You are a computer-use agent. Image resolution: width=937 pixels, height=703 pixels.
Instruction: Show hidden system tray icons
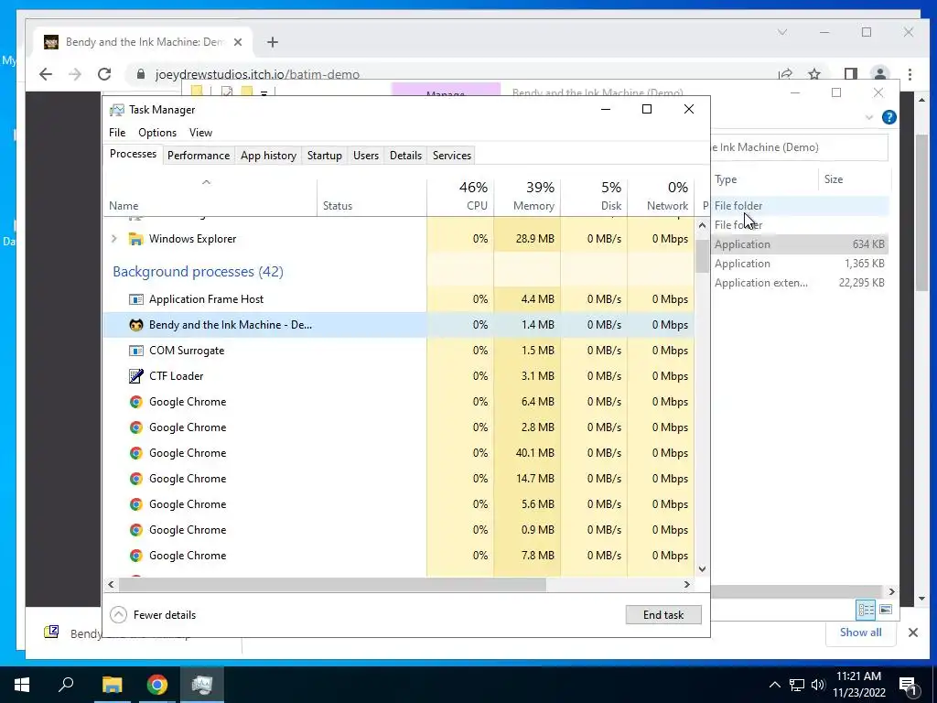[x=774, y=685]
